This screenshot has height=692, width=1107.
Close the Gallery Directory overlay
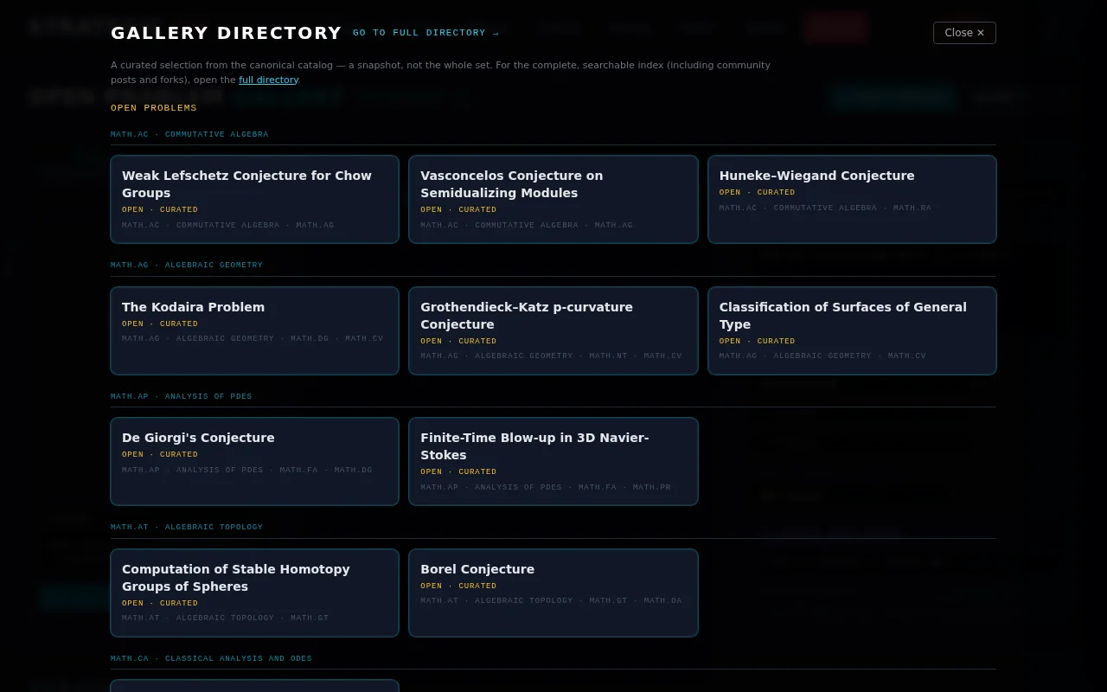pyautogui.click(x=964, y=33)
